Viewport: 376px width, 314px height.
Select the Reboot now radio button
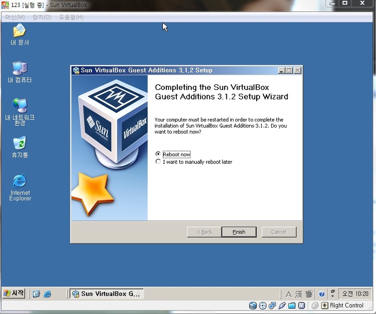(x=158, y=154)
